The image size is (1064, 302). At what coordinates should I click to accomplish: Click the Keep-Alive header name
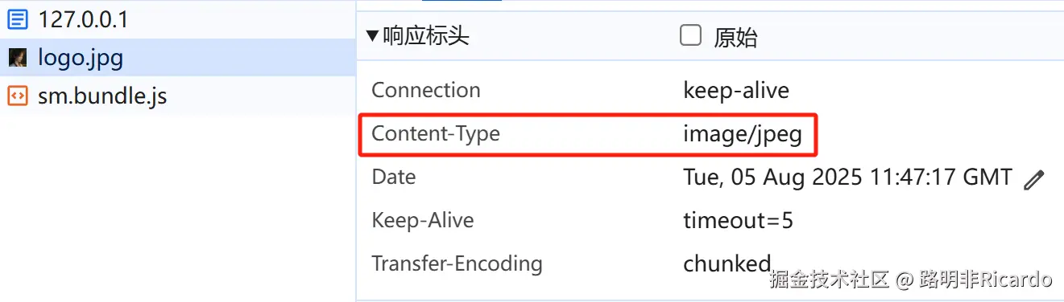point(423,220)
